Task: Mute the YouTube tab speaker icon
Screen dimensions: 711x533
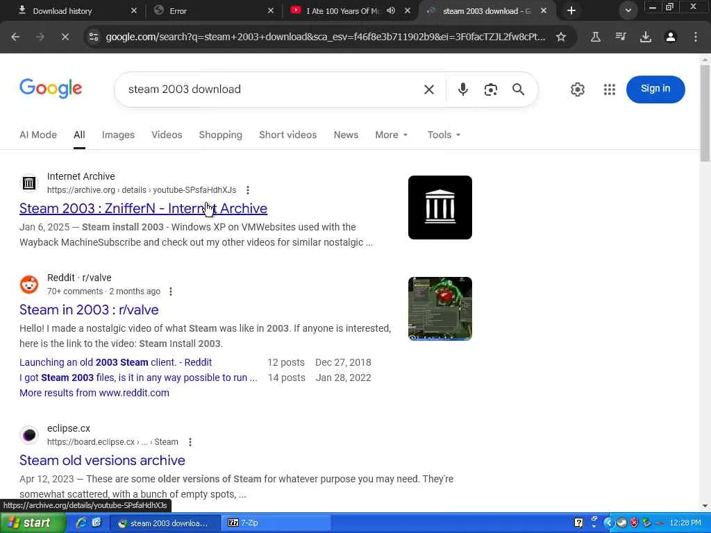Action: click(391, 10)
